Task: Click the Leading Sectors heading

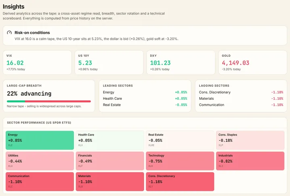Action: click(x=118, y=86)
